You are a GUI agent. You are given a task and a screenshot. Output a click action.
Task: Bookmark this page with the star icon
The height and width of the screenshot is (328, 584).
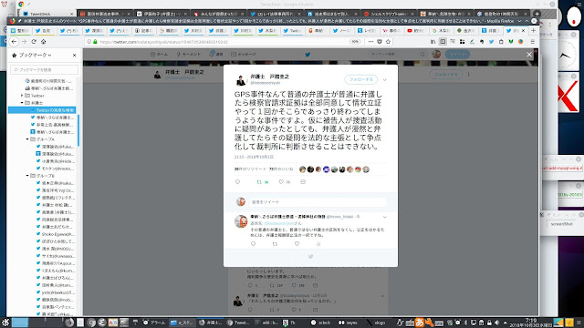pos(389,42)
